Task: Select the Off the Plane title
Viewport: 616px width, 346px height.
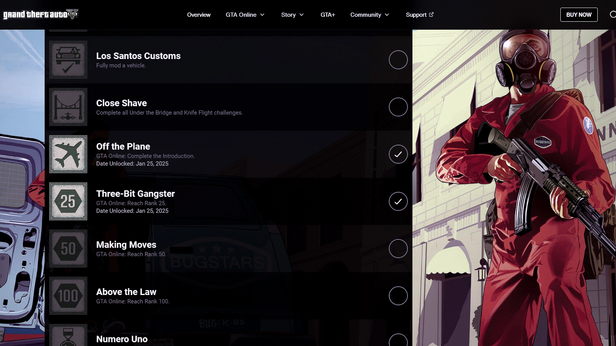Action: tap(123, 147)
